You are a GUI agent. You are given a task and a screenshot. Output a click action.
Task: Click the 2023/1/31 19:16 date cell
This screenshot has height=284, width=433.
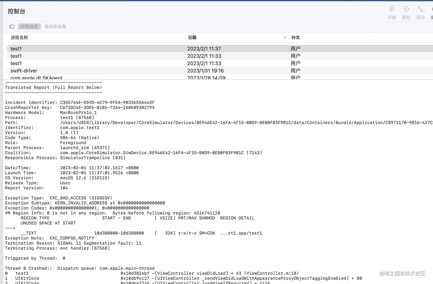point(205,71)
